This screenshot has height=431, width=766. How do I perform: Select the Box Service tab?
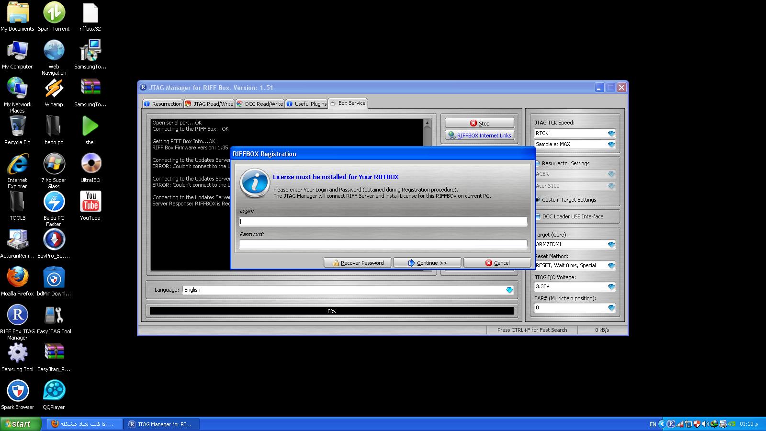pyautogui.click(x=348, y=103)
